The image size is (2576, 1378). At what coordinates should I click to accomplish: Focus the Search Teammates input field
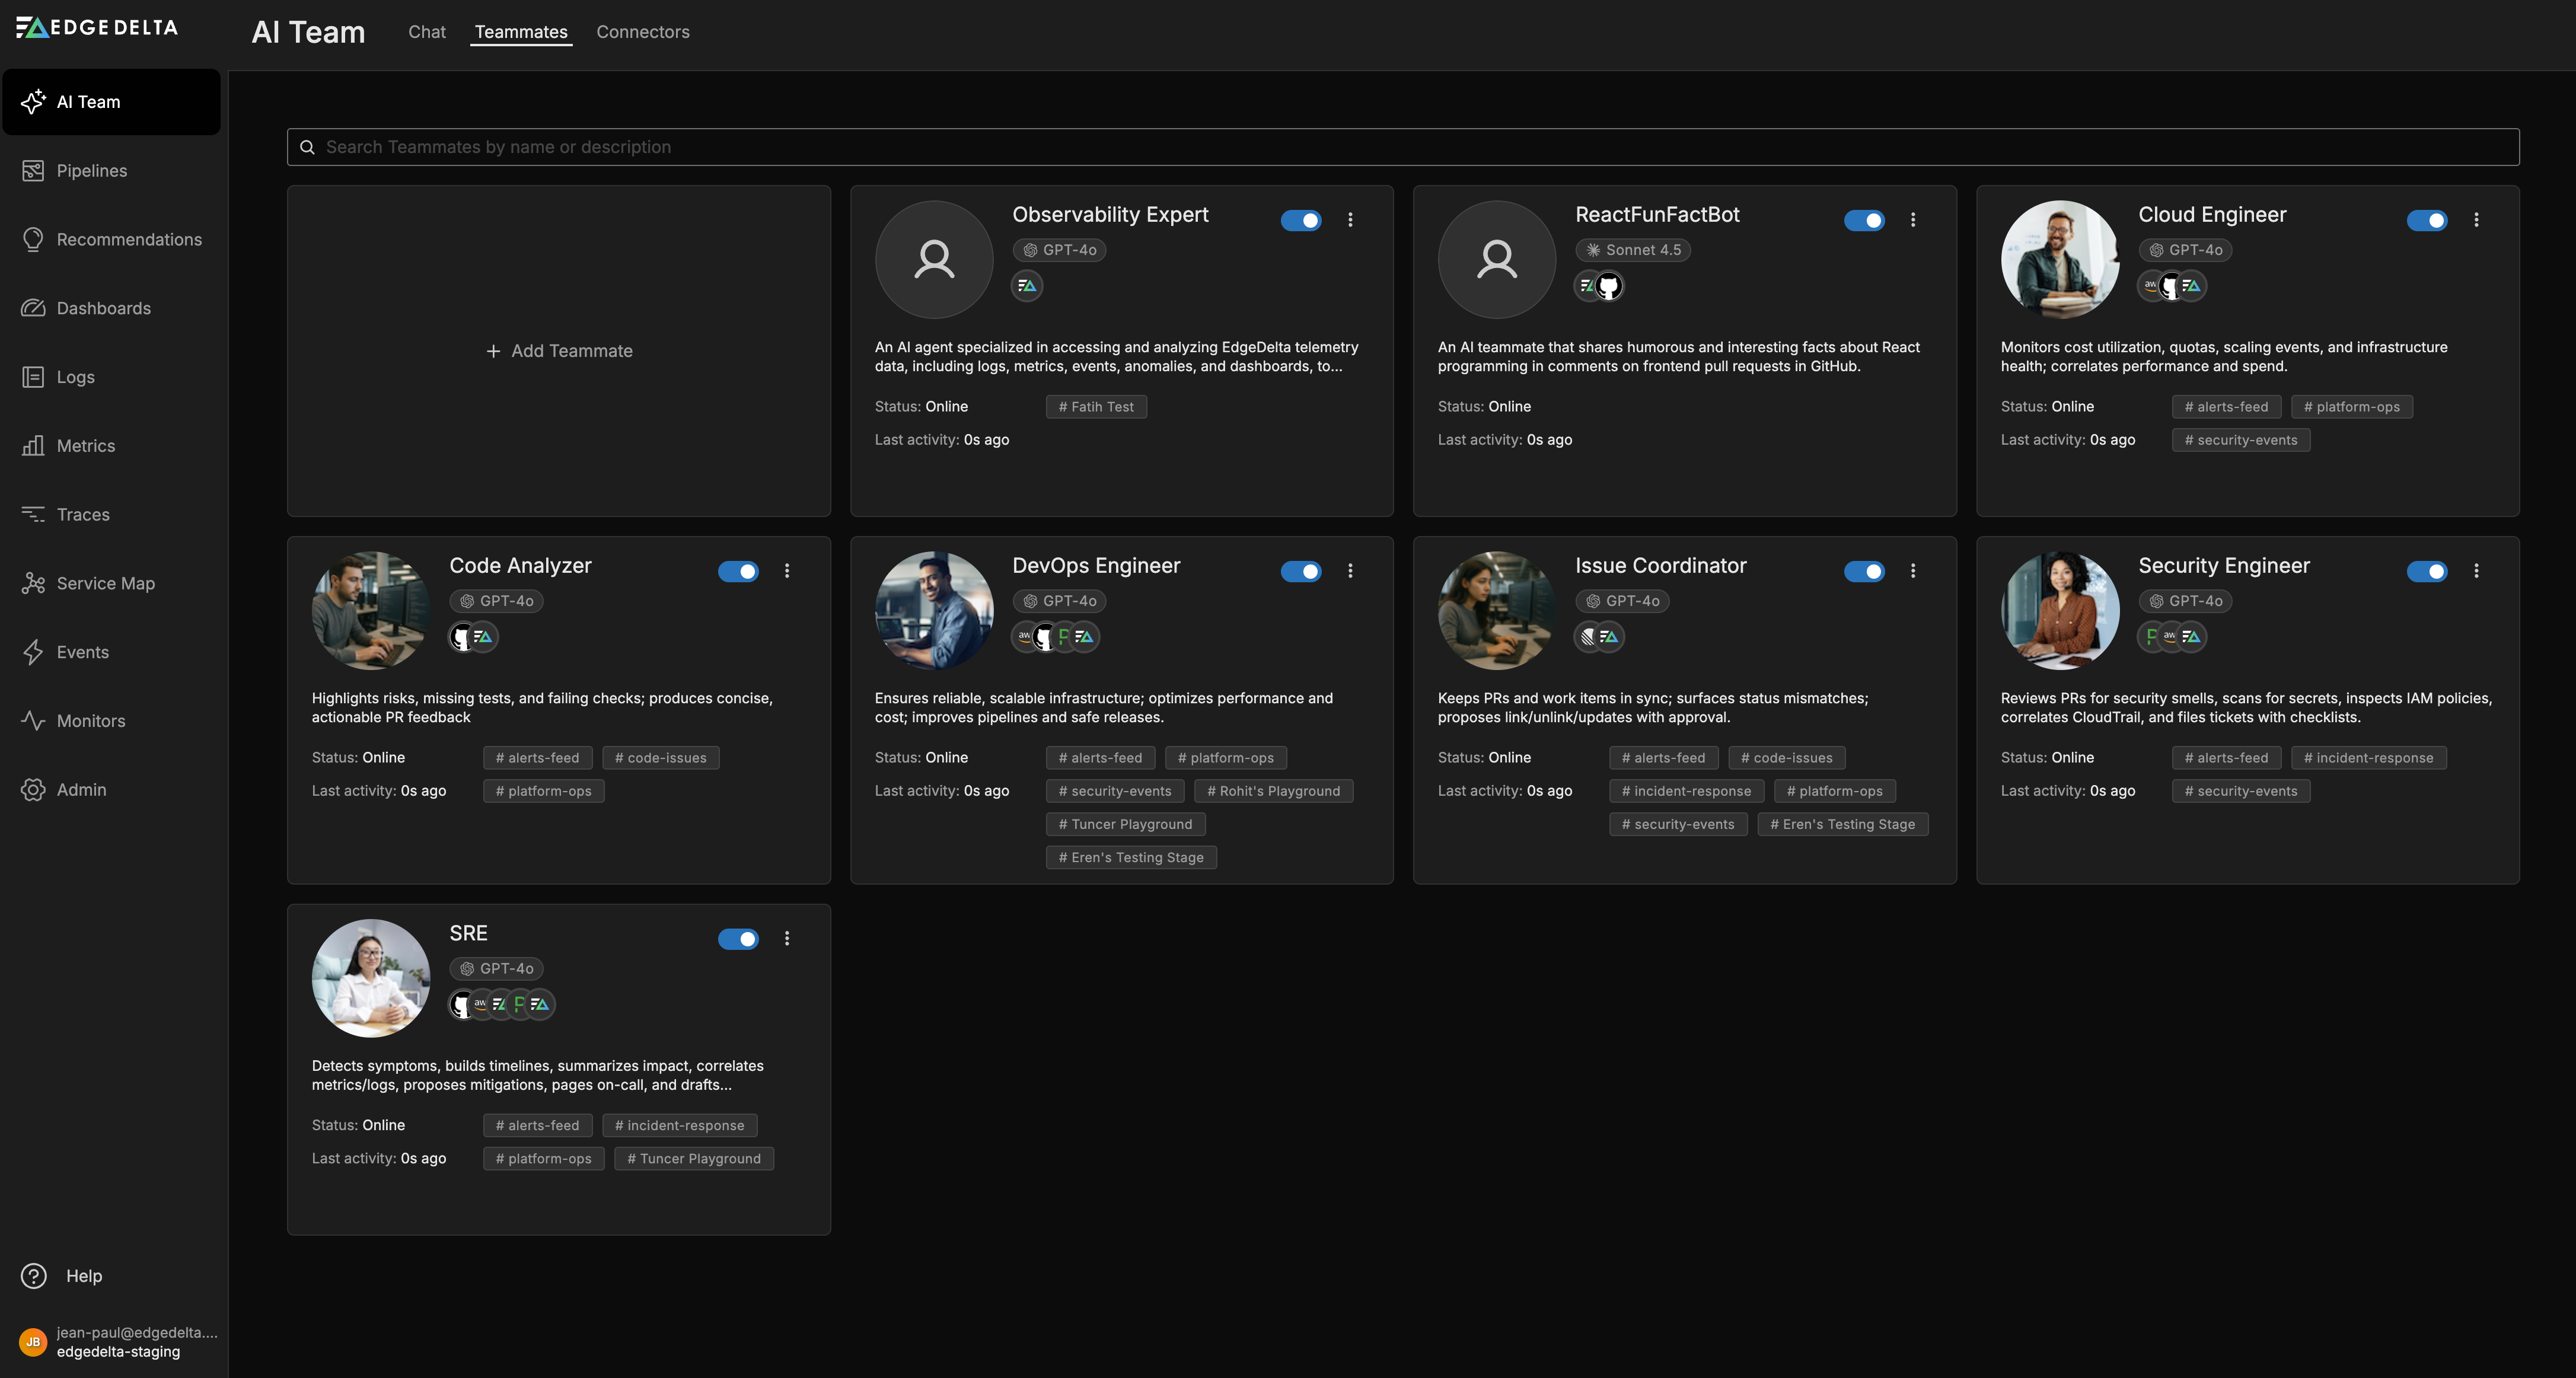(1402, 147)
